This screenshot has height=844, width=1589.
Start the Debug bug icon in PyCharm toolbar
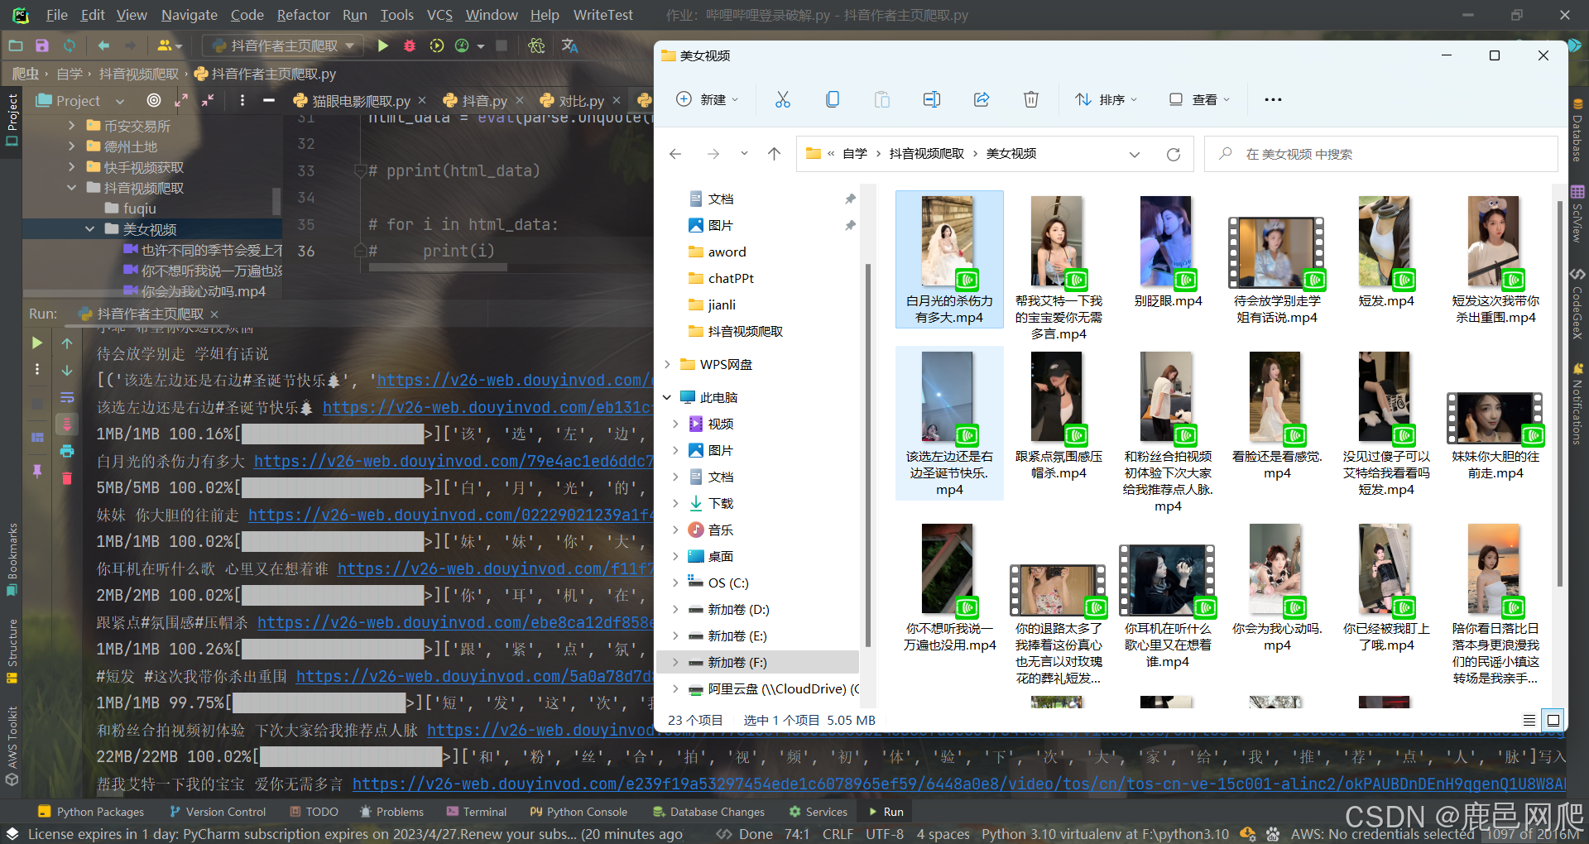coord(410,46)
